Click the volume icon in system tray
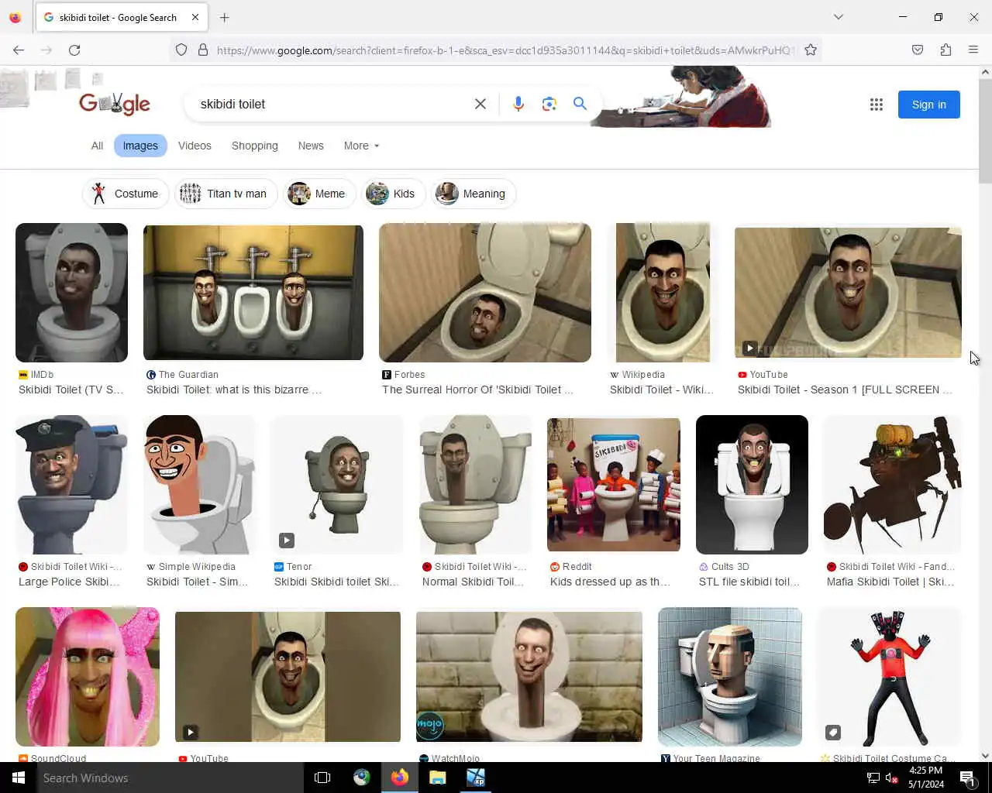The width and height of the screenshot is (992, 793). pyautogui.click(x=892, y=778)
